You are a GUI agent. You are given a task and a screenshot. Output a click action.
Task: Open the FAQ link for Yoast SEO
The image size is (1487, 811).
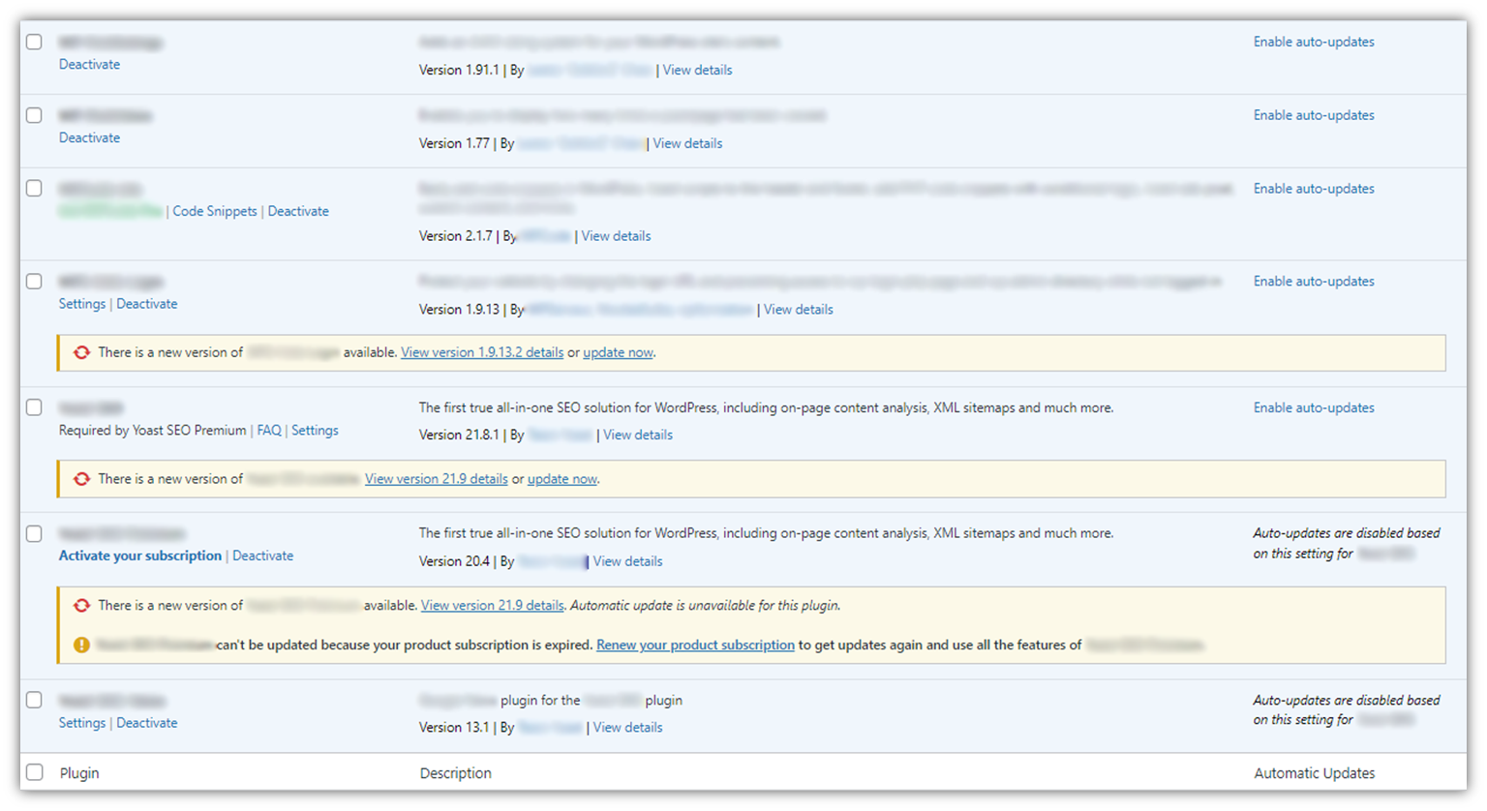point(269,430)
